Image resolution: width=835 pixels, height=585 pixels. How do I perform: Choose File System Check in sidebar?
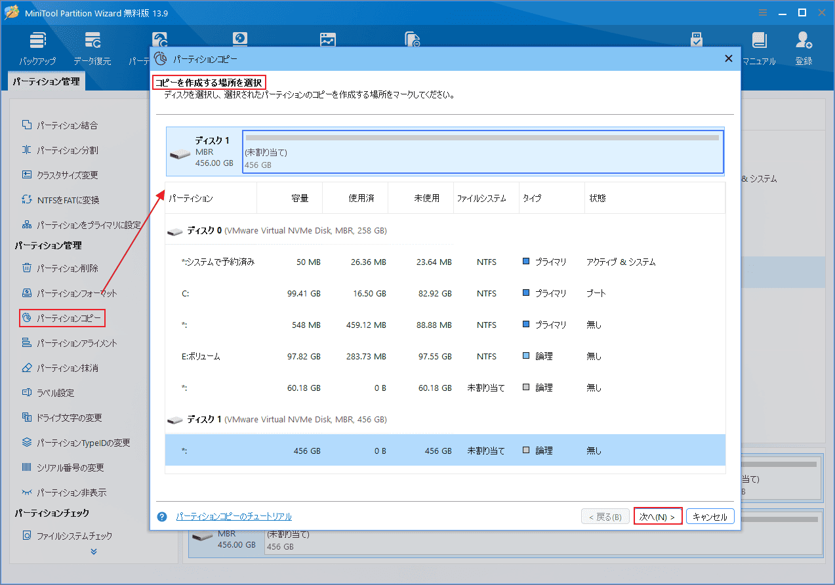click(67, 536)
